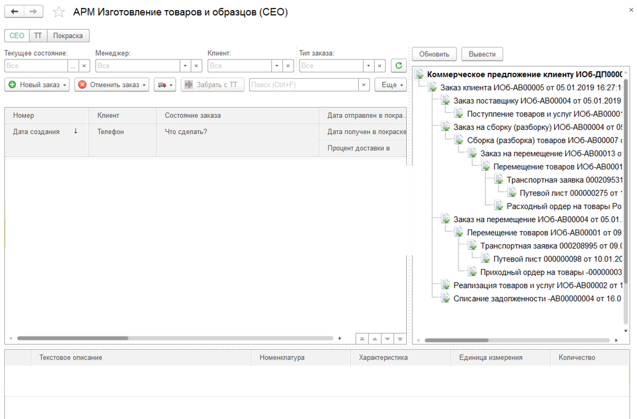Open the truck delivery icon menu

[x=165, y=85]
